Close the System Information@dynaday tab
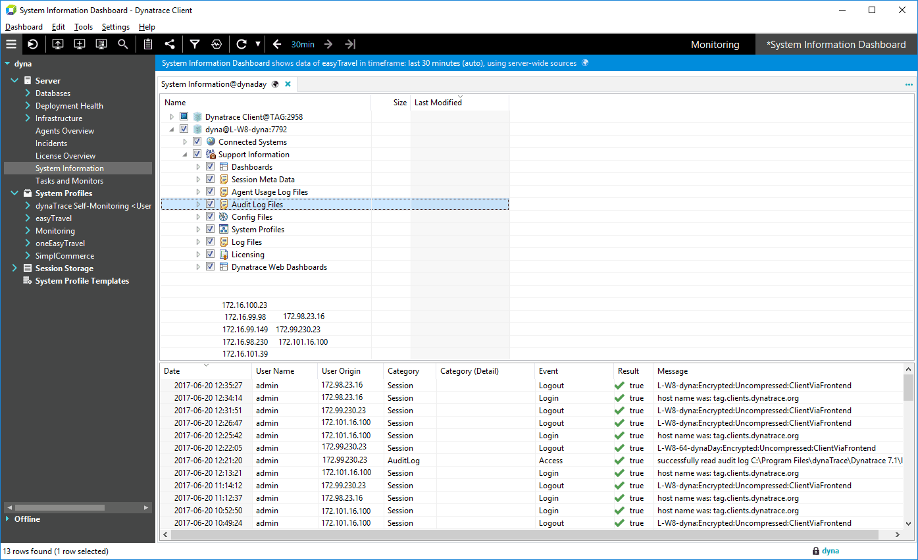Image resolution: width=918 pixels, height=560 pixels. pyautogui.click(x=288, y=84)
